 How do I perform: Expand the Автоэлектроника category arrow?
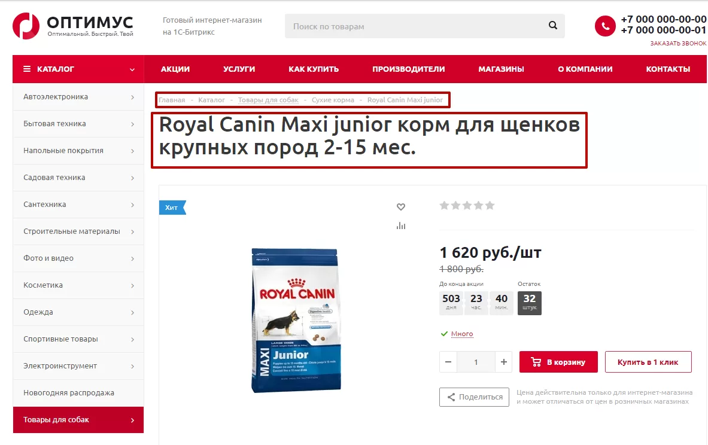tap(132, 97)
